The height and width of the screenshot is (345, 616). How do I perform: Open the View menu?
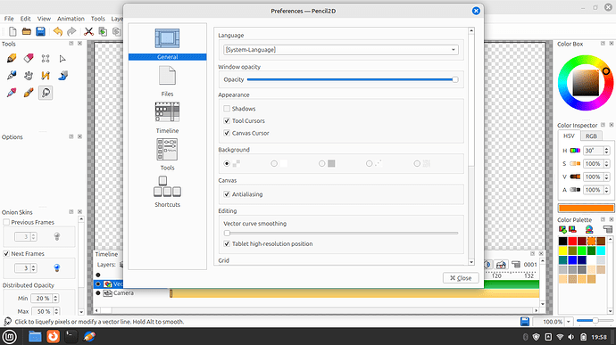coord(44,19)
